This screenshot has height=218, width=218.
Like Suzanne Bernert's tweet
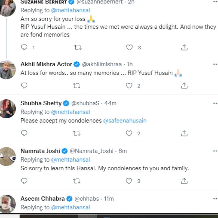click(x=129, y=47)
